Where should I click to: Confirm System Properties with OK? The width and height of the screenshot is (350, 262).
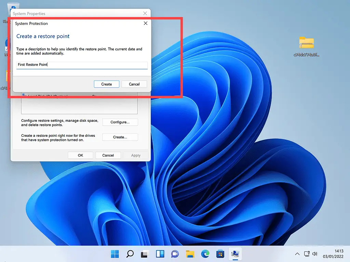pos(80,155)
